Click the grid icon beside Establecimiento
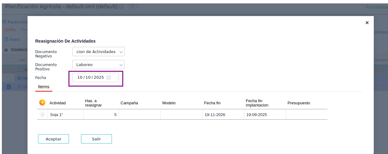This screenshot has height=154, width=388. (x=6, y=50)
